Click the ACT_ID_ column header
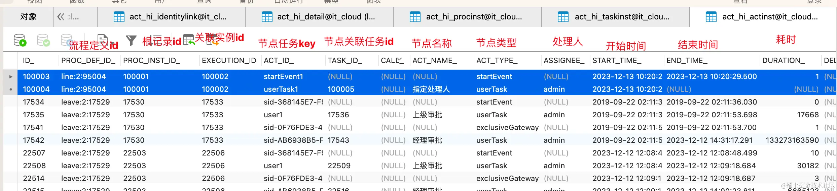 293,61
